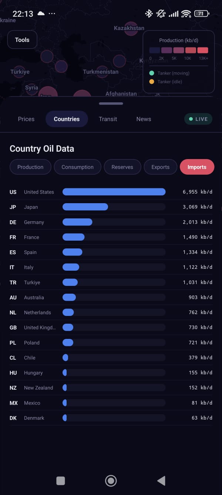
Task: Switch imports view to Consumption
Action: pyautogui.click(x=77, y=167)
